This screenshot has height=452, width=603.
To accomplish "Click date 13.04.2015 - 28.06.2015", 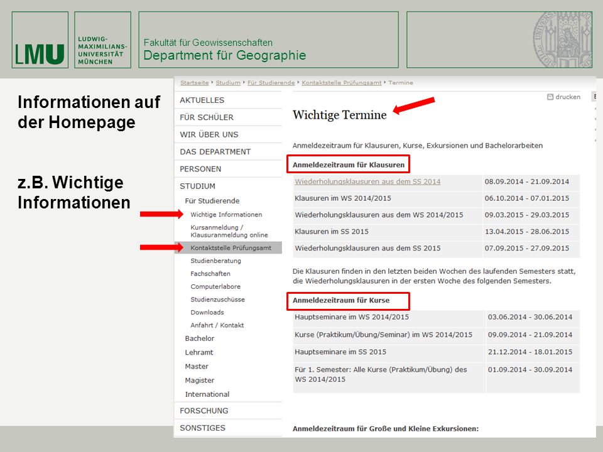I will pyautogui.click(x=527, y=232).
